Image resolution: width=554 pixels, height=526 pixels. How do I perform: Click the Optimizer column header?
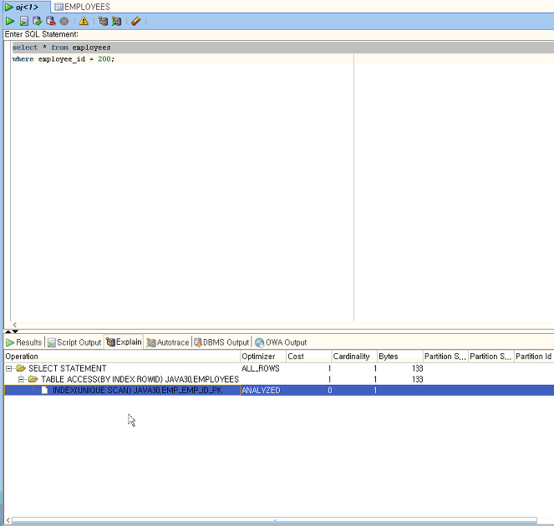(x=263, y=357)
